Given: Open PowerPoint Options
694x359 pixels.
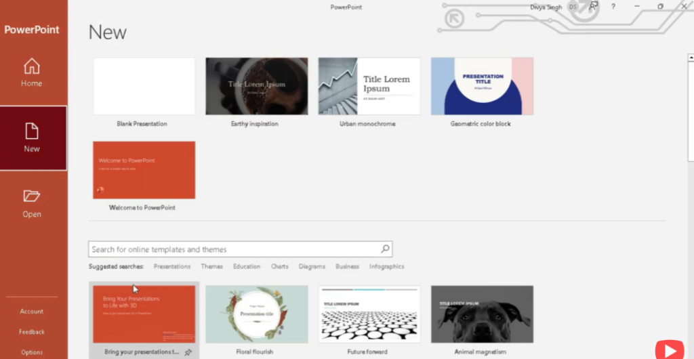Looking at the screenshot, I should (x=31, y=352).
